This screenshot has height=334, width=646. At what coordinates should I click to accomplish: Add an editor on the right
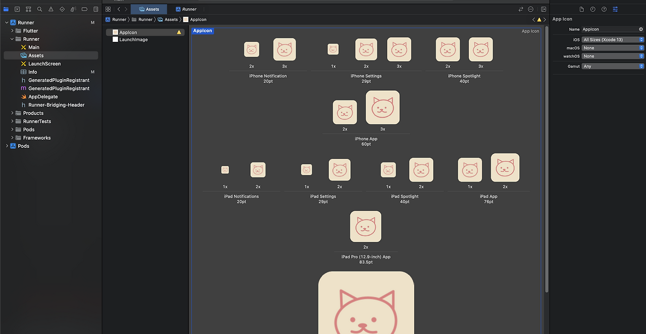544,9
